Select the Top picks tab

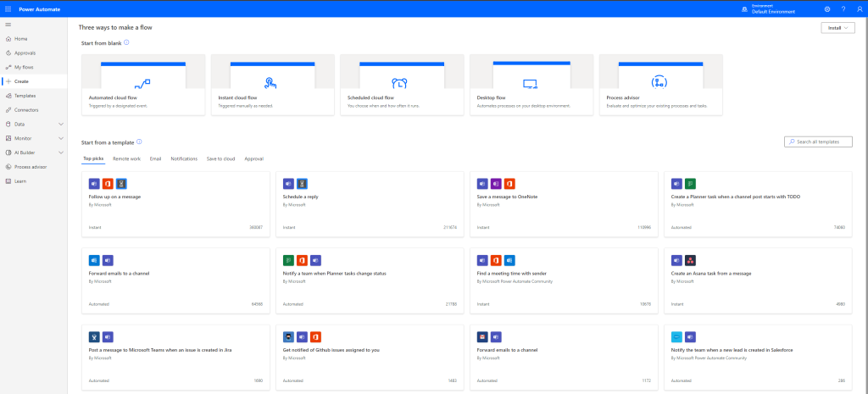93,158
